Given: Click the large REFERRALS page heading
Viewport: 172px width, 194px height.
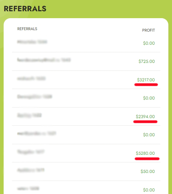Looking at the screenshot, I should [x=25, y=9].
